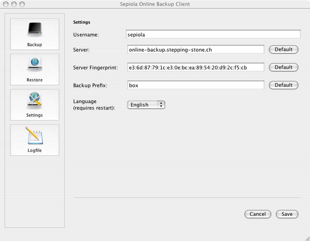The width and height of the screenshot is (310, 241).
Task: Reset Server to Default
Action: [283, 49]
